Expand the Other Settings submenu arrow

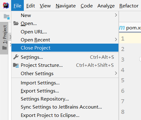point(116,73)
